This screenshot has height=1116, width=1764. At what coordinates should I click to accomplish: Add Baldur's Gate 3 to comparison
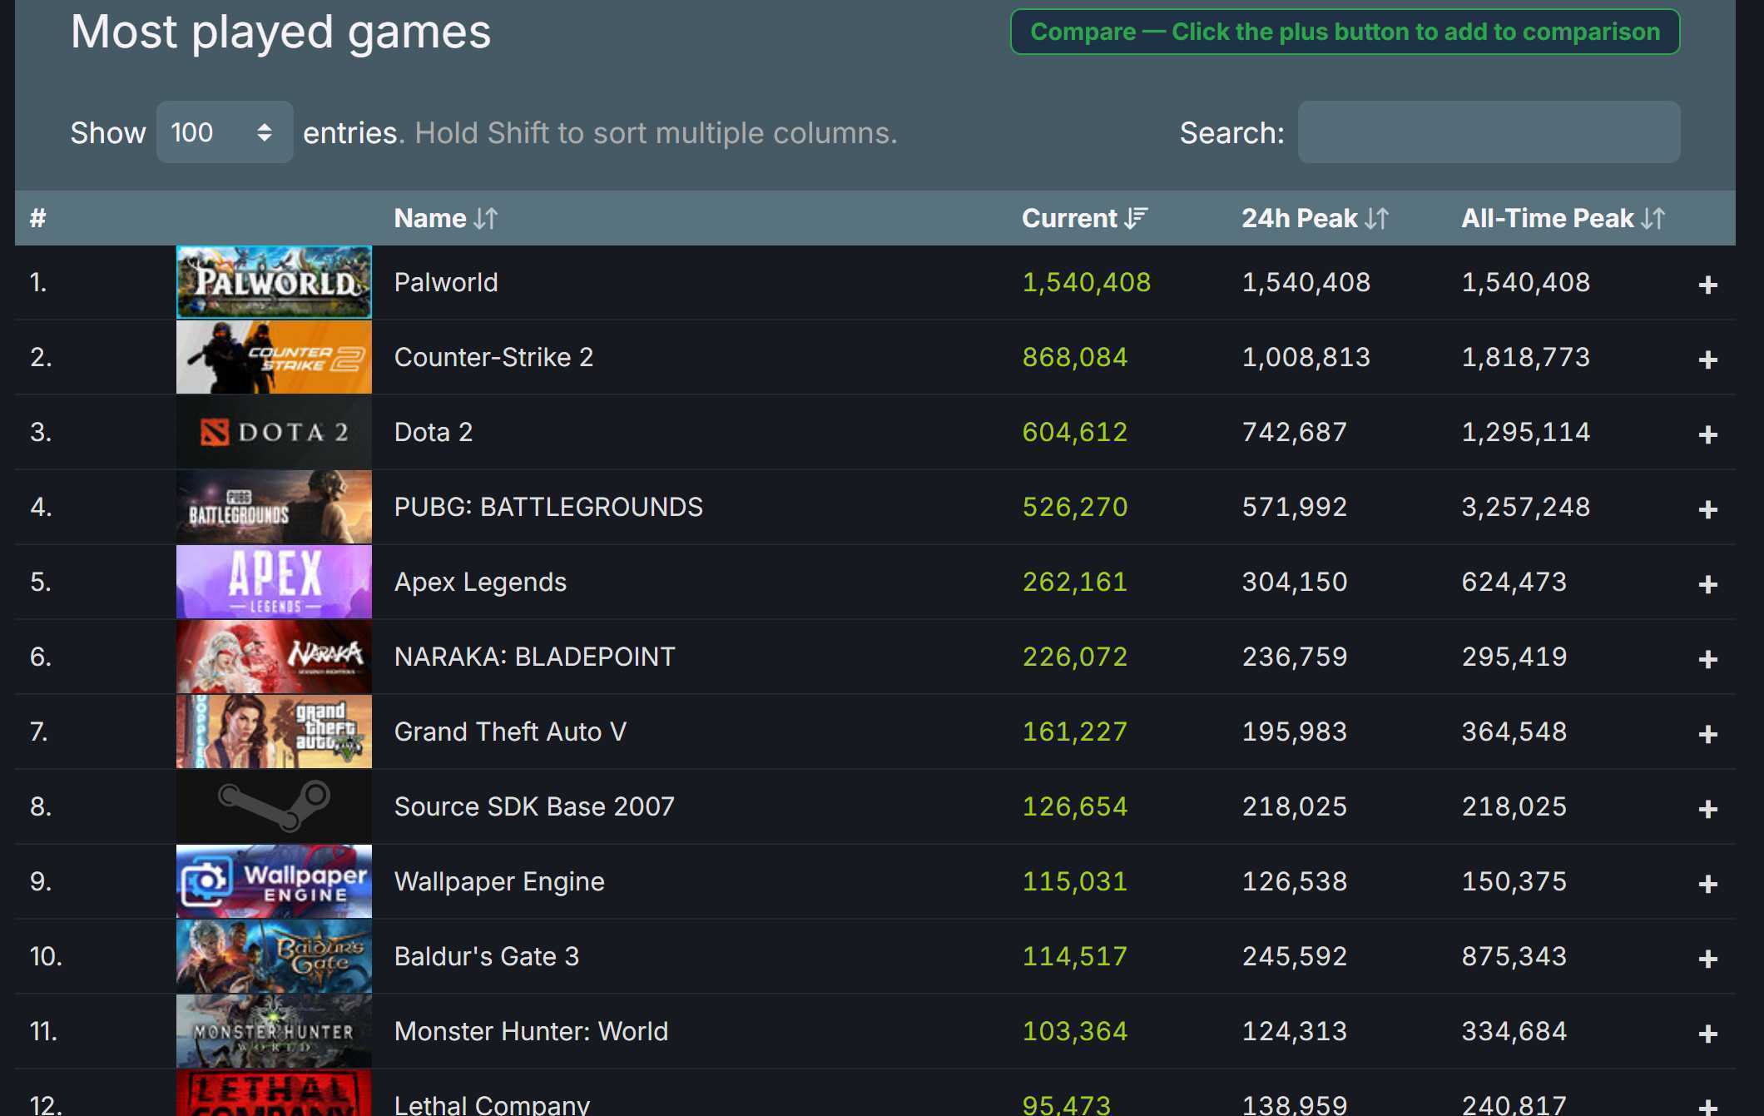(1707, 959)
